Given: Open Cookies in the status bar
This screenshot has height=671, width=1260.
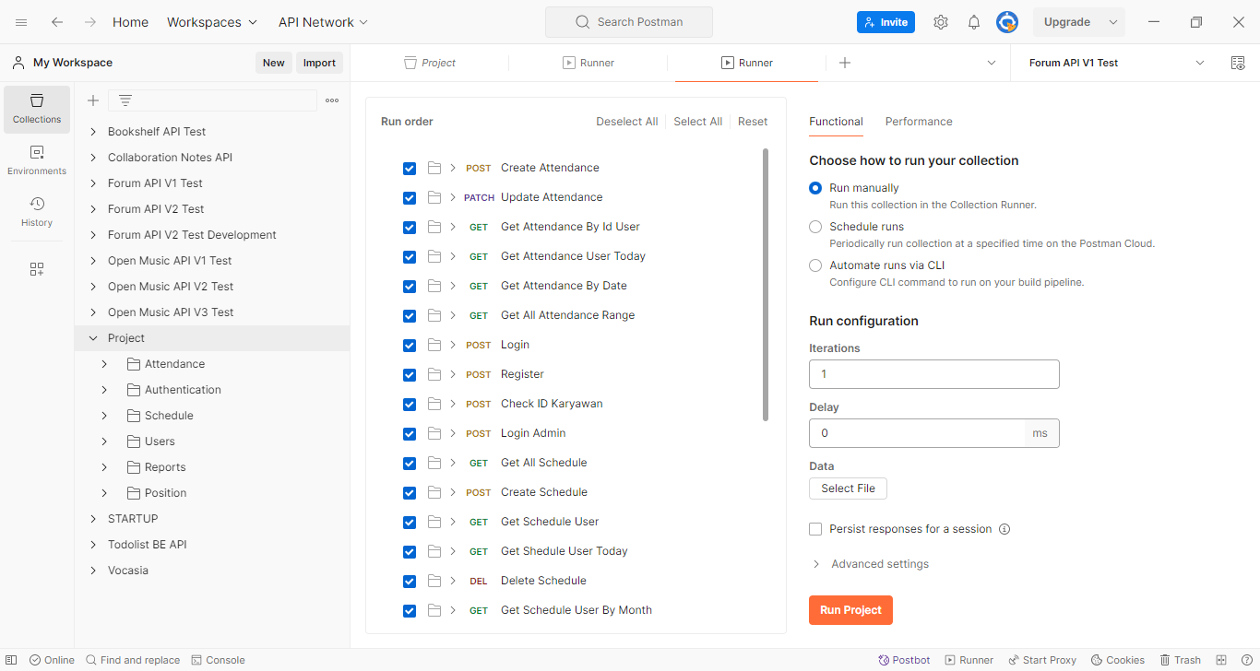Looking at the screenshot, I should pos(1117,660).
